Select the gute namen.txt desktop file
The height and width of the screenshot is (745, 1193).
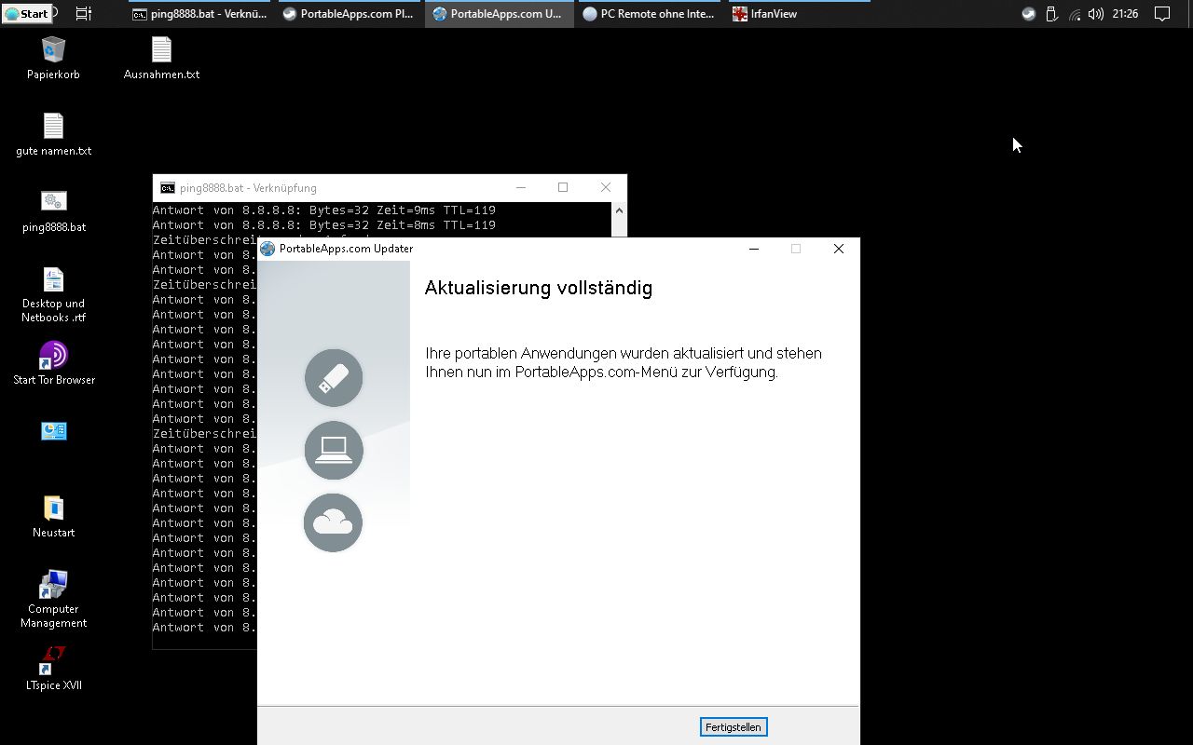53,134
